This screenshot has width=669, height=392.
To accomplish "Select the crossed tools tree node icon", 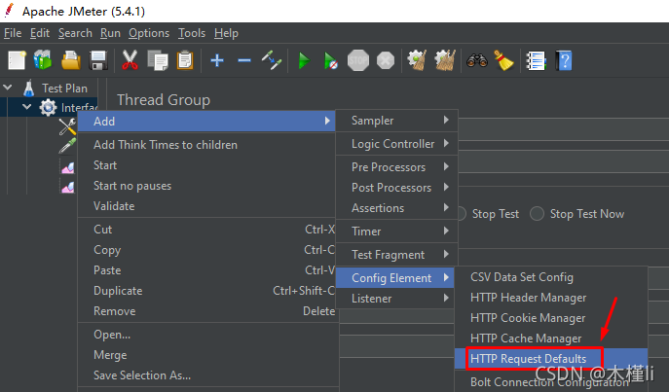I will point(67,126).
